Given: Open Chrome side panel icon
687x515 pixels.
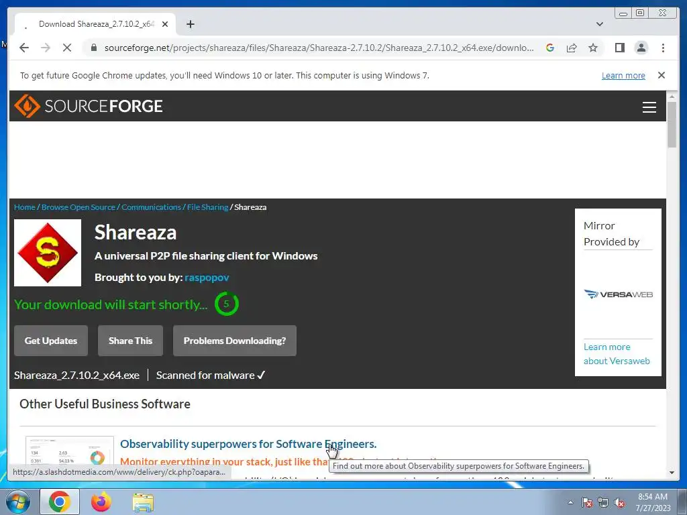Looking at the screenshot, I should [x=619, y=48].
